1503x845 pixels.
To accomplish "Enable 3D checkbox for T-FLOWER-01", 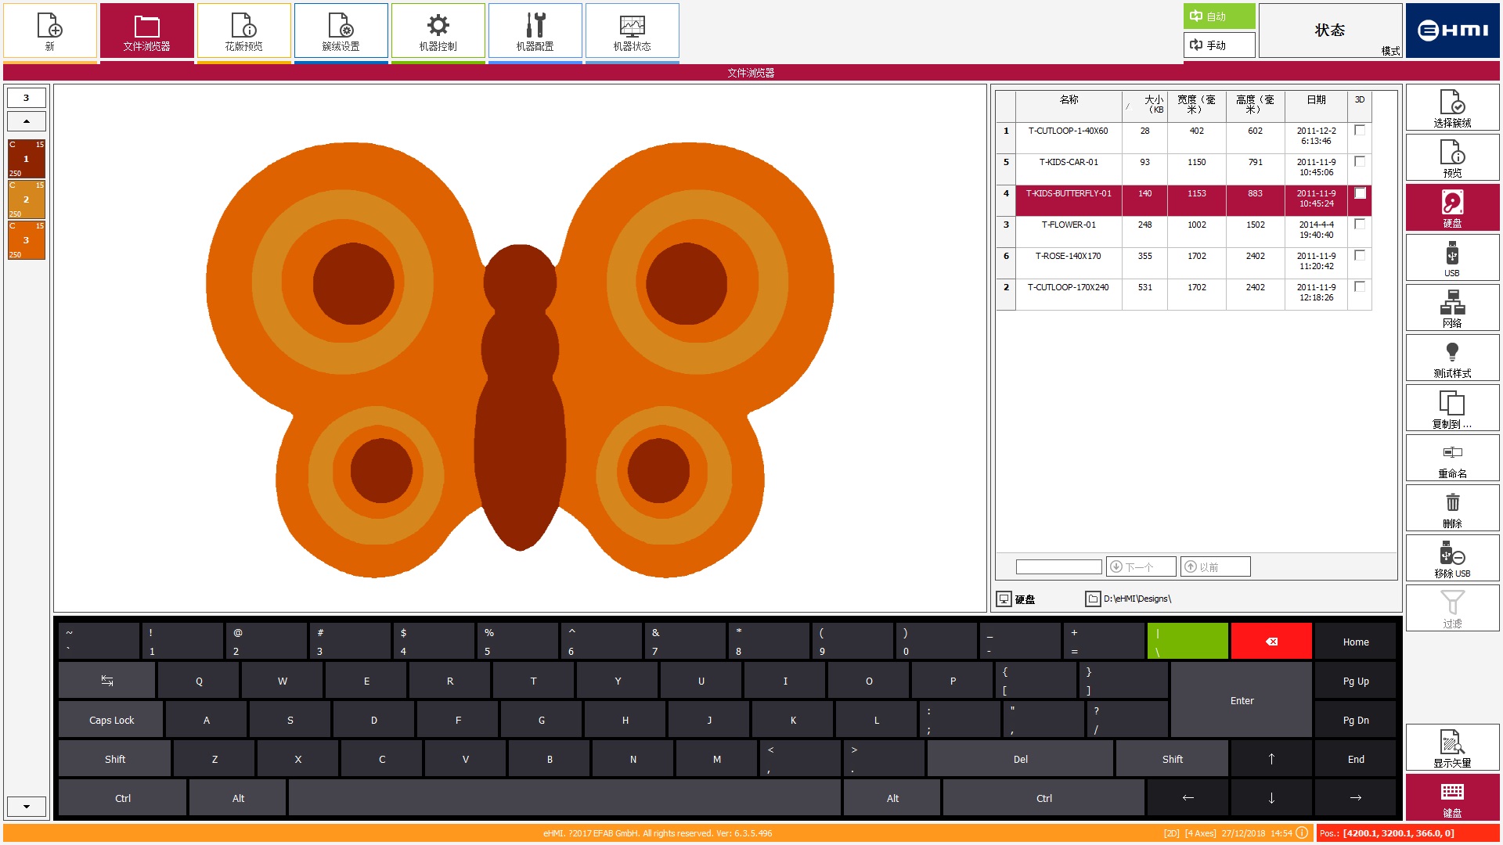I will click(1360, 225).
